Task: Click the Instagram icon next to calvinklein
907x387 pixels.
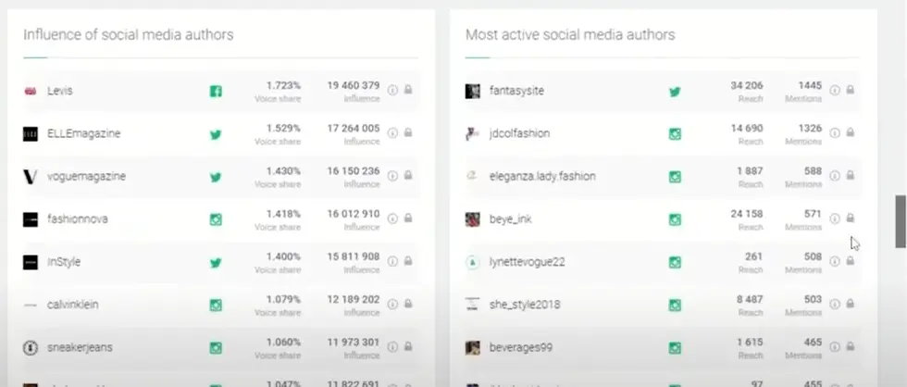Action: [x=216, y=305]
